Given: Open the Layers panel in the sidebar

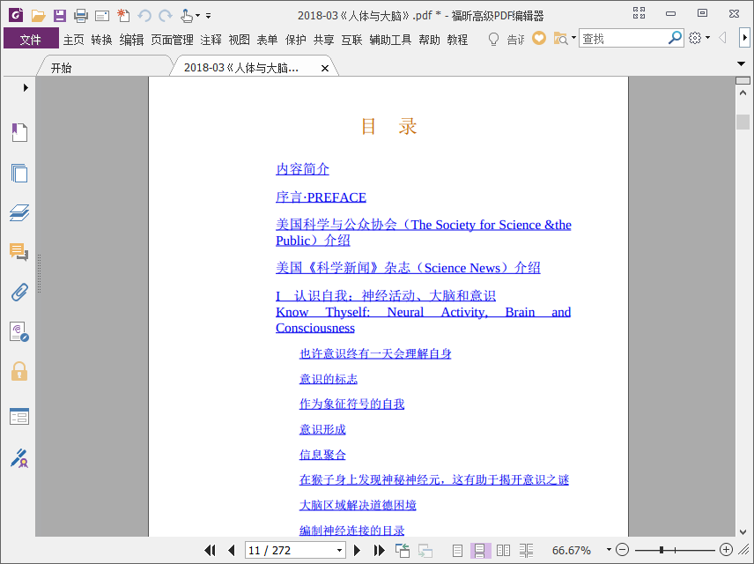Looking at the screenshot, I should [x=19, y=212].
